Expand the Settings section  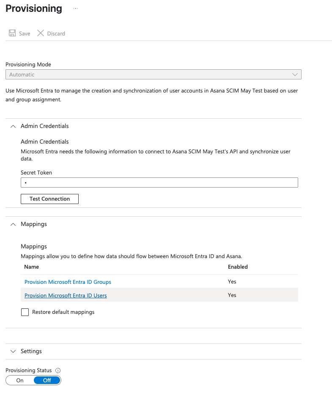coord(13,351)
